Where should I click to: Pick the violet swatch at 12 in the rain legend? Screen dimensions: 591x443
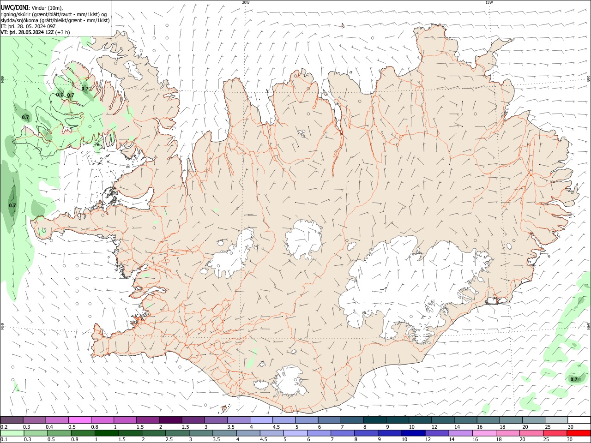[437, 433]
